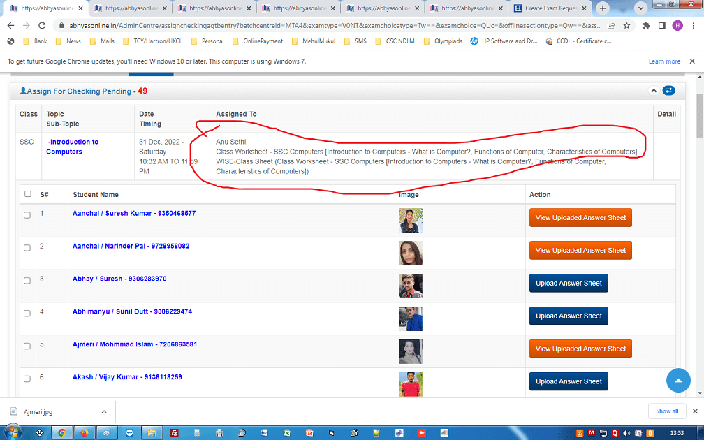Viewport: 704px width, 440px height.
Task: Tick the checkbox for student Aanchal / Suresh Kumar
Action: (27, 215)
